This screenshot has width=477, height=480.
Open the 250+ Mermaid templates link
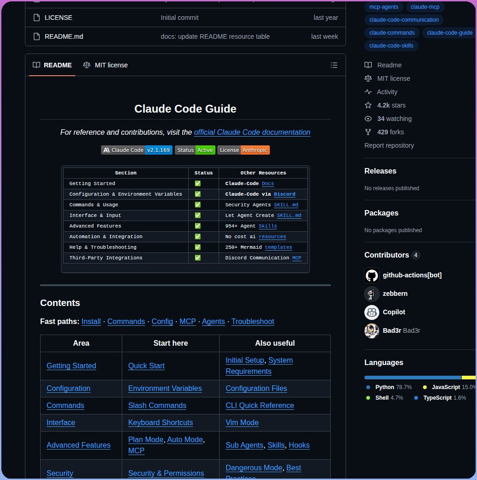click(x=279, y=247)
